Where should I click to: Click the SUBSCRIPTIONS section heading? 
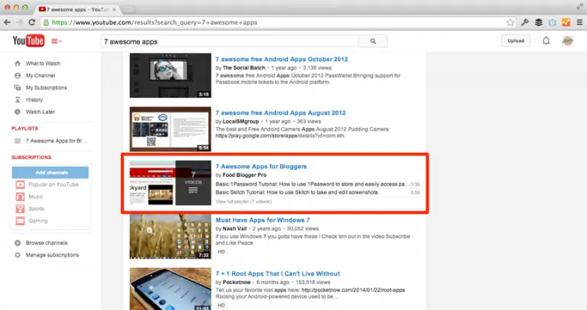pyautogui.click(x=31, y=158)
